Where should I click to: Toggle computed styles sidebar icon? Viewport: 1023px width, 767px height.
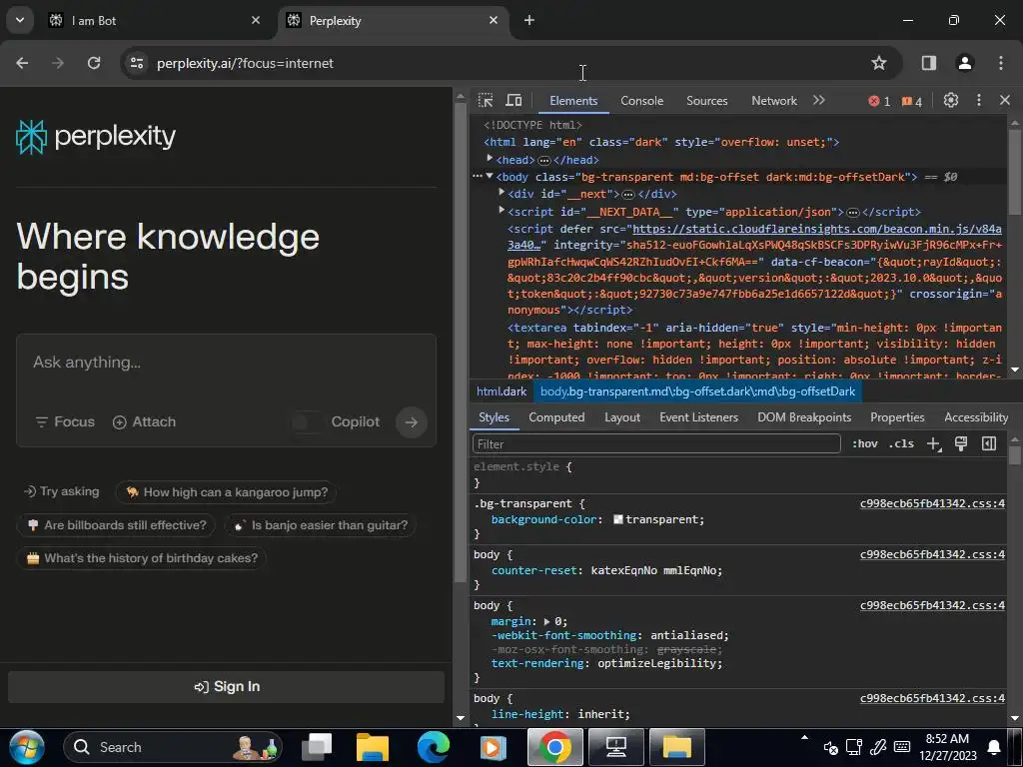point(989,444)
